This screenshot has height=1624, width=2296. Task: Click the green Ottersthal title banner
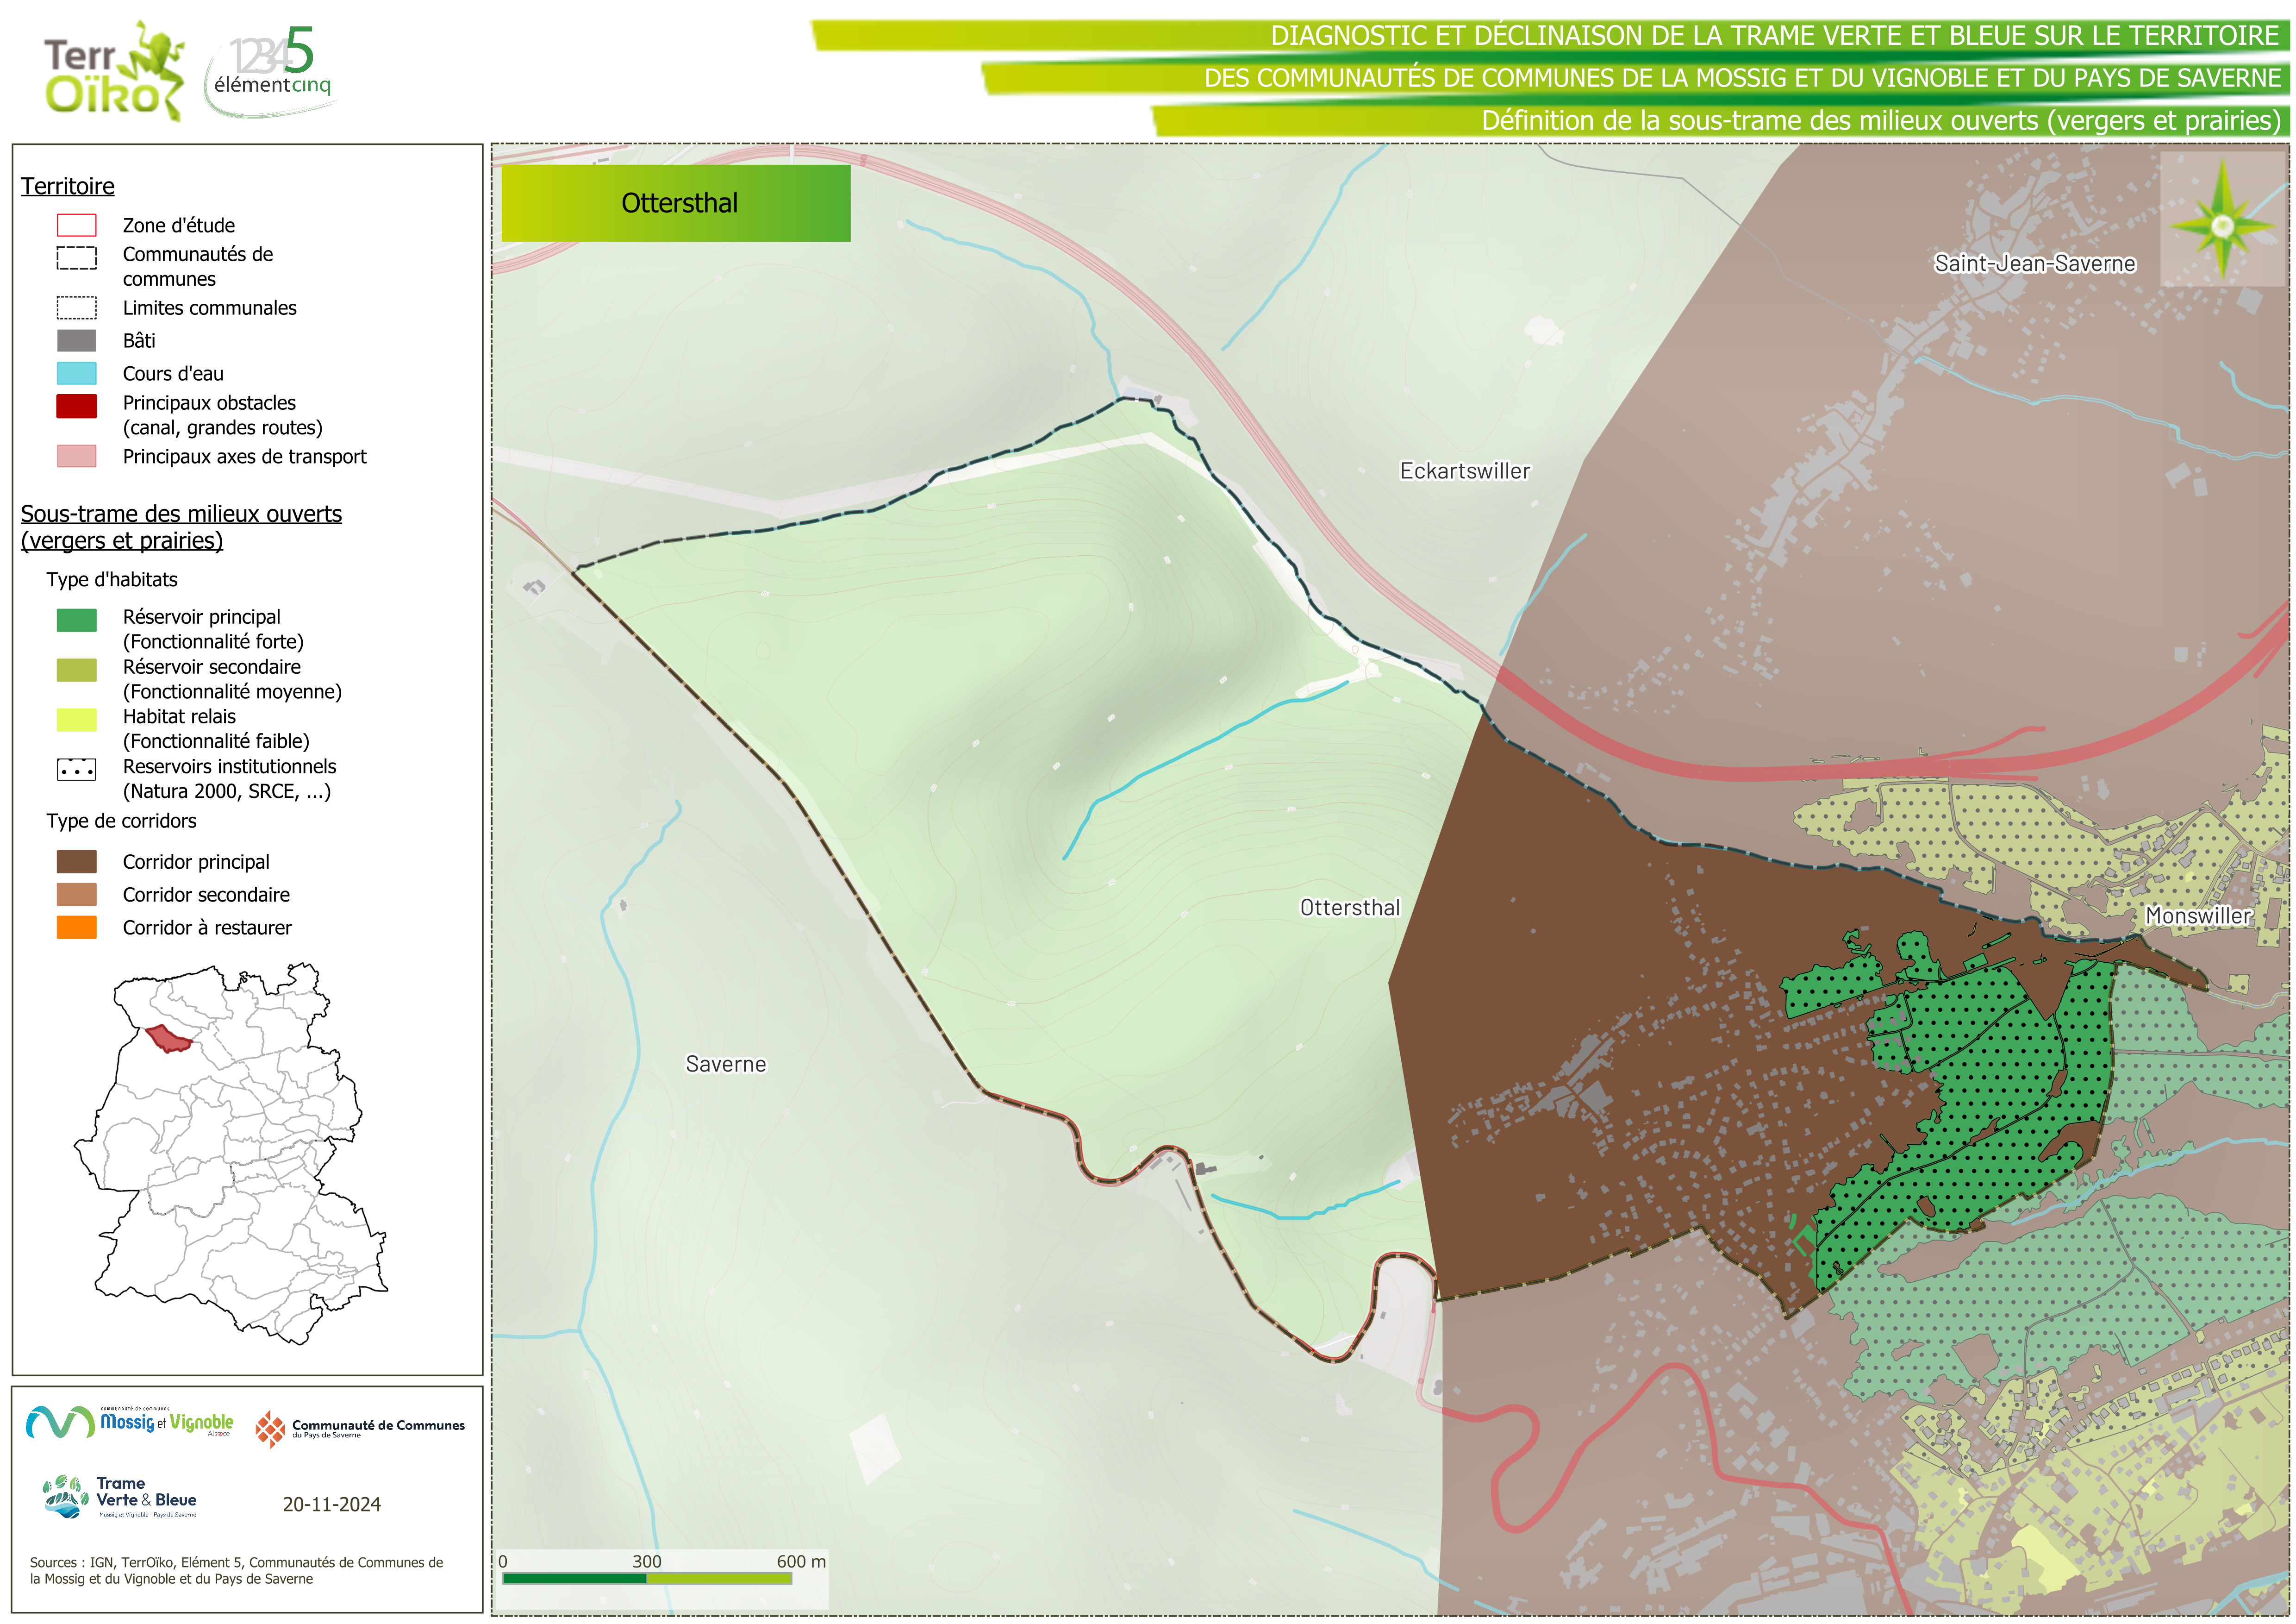pos(676,203)
